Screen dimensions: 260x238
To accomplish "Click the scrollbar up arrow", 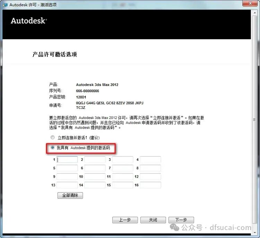I will [x=254, y=13].
